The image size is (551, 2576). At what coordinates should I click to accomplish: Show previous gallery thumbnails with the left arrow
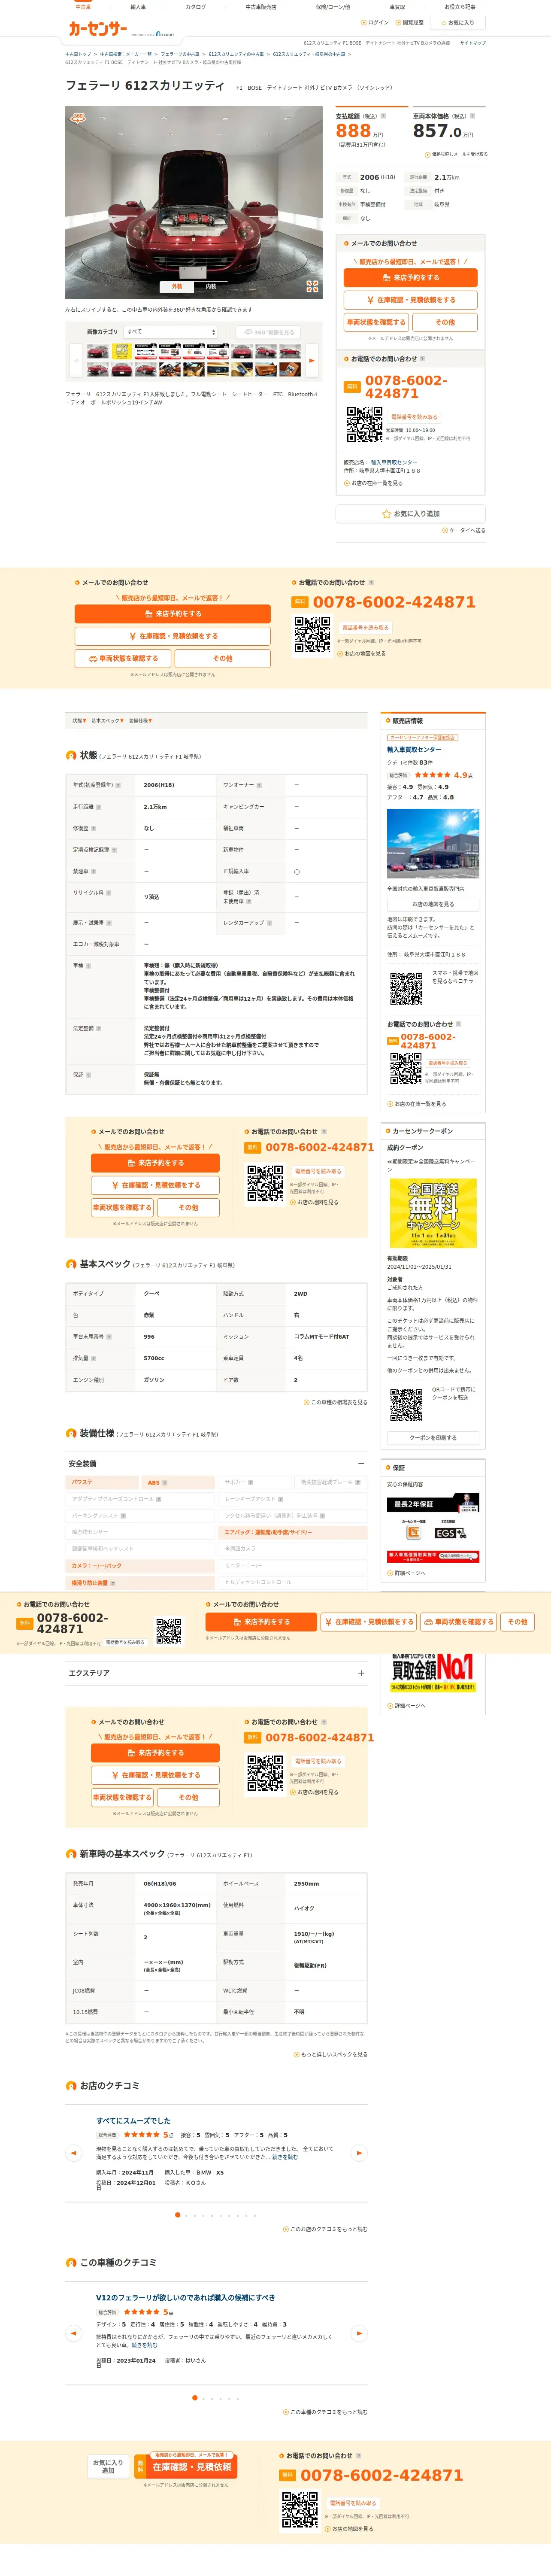pyautogui.click(x=75, y=360)
